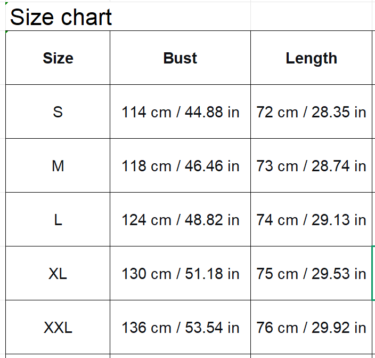Select the 'Length' column header cell

click(x=311, y=58)
